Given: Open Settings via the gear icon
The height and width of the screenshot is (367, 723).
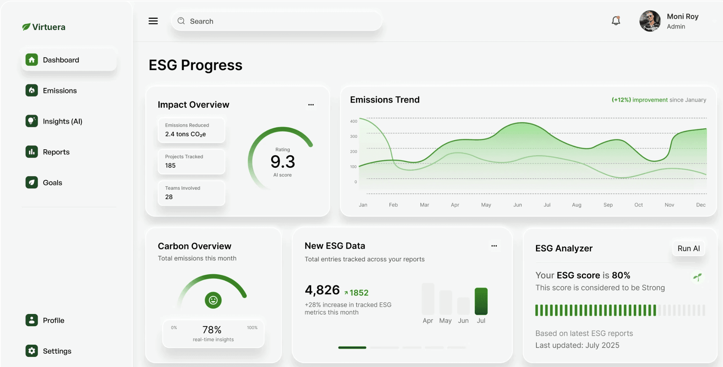Looking at the screenshot, I should [x=31, y=351].
